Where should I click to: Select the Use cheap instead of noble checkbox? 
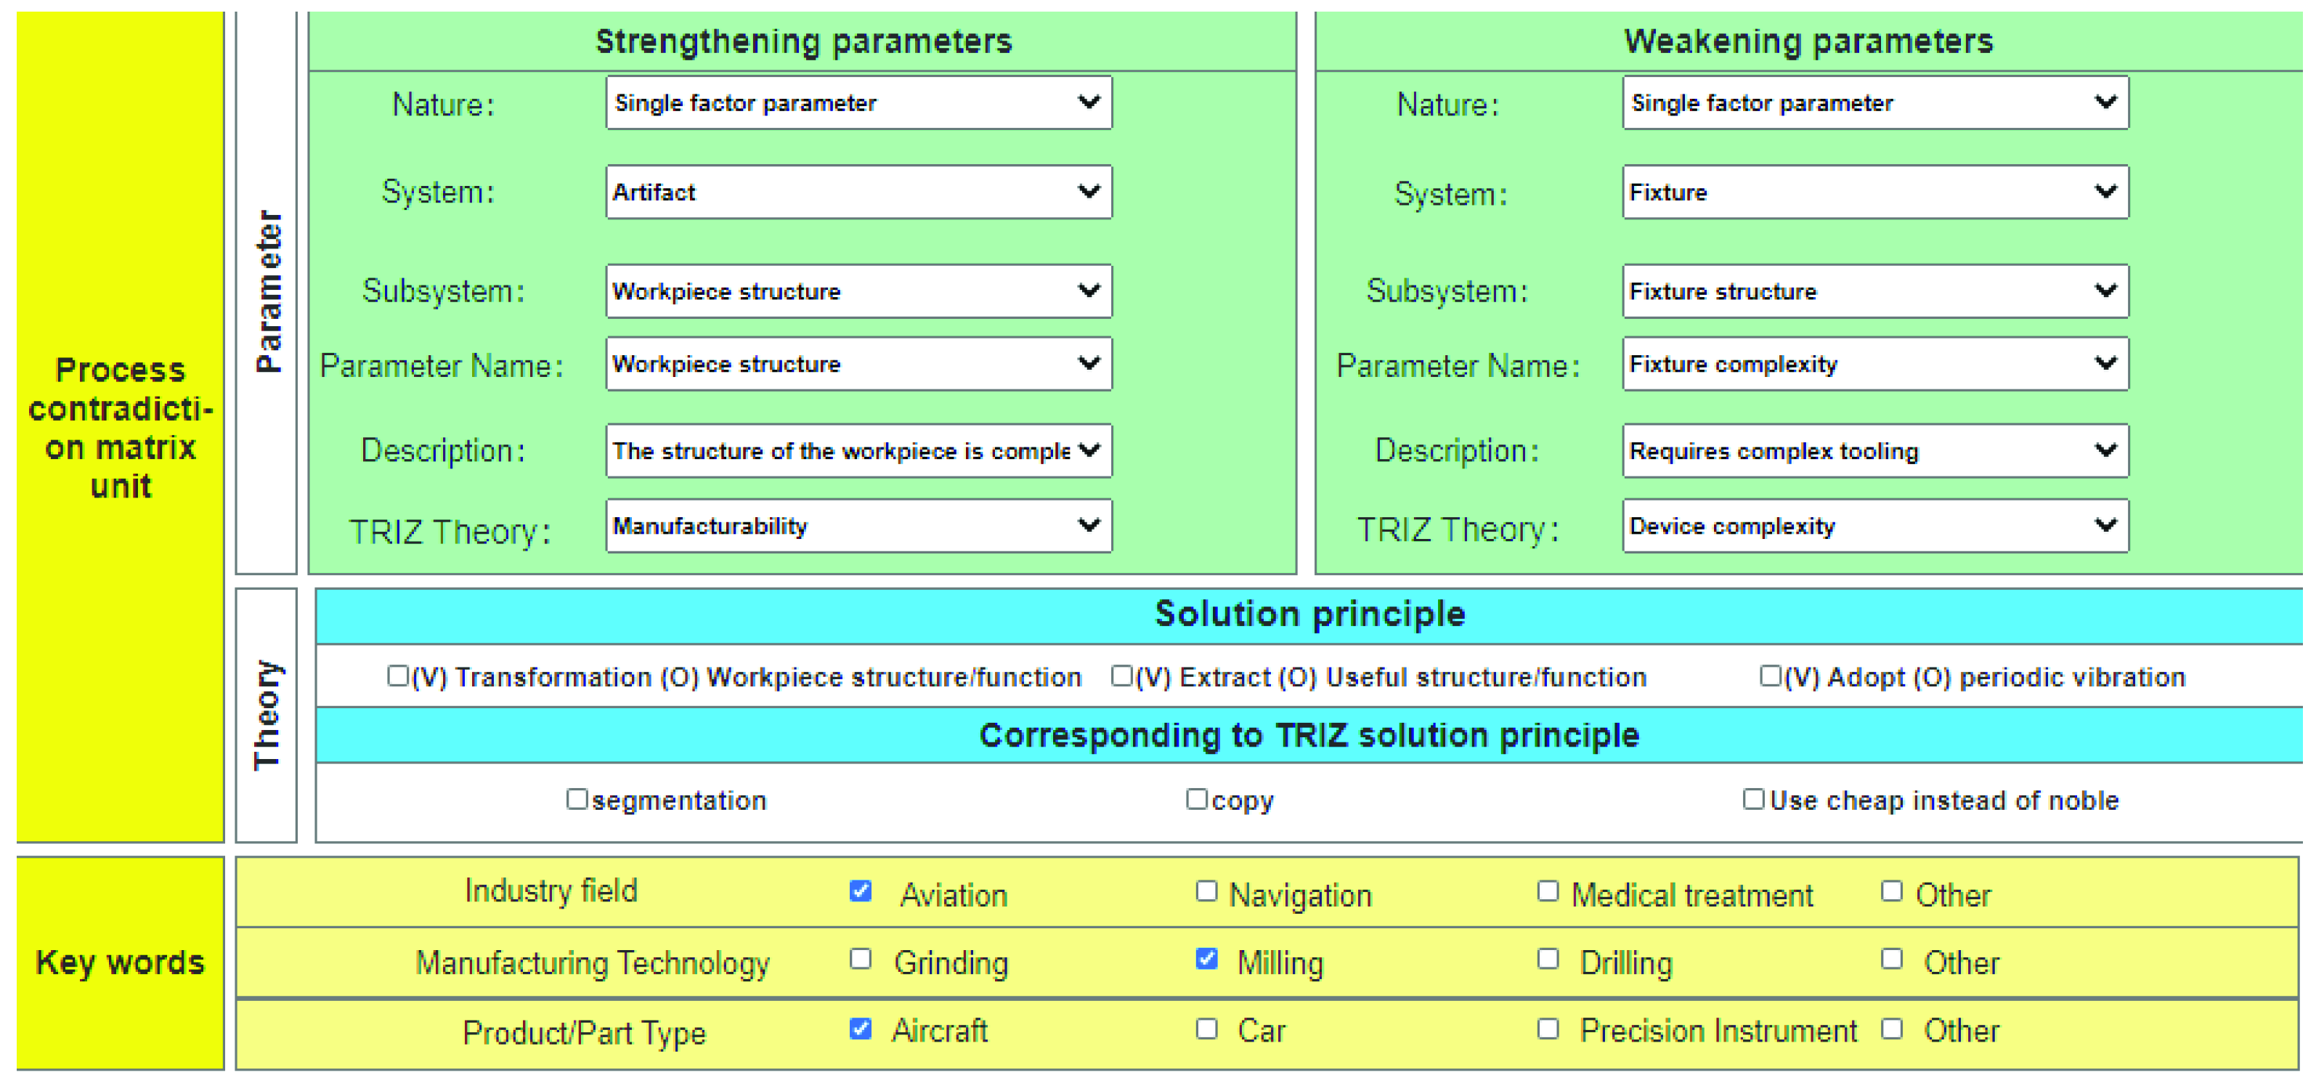tap(1753, 798)
